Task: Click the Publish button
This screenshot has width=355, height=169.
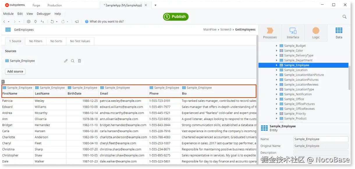Action: (175, 17)
